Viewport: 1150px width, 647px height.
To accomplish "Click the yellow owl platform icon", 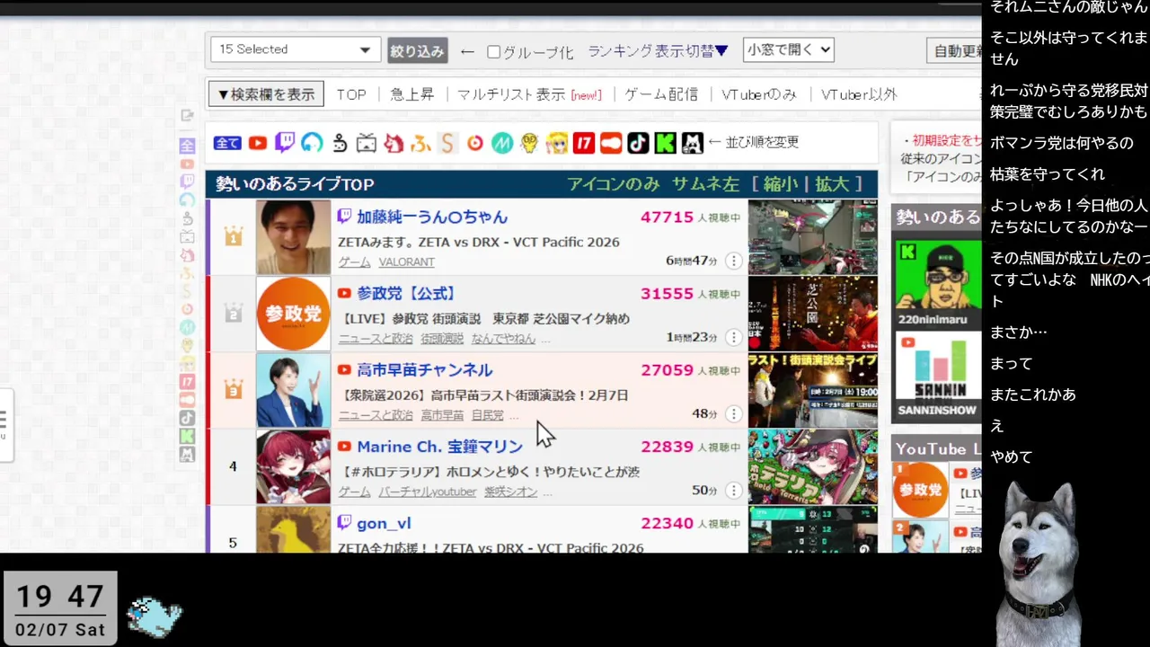I will tap(529, 142).
